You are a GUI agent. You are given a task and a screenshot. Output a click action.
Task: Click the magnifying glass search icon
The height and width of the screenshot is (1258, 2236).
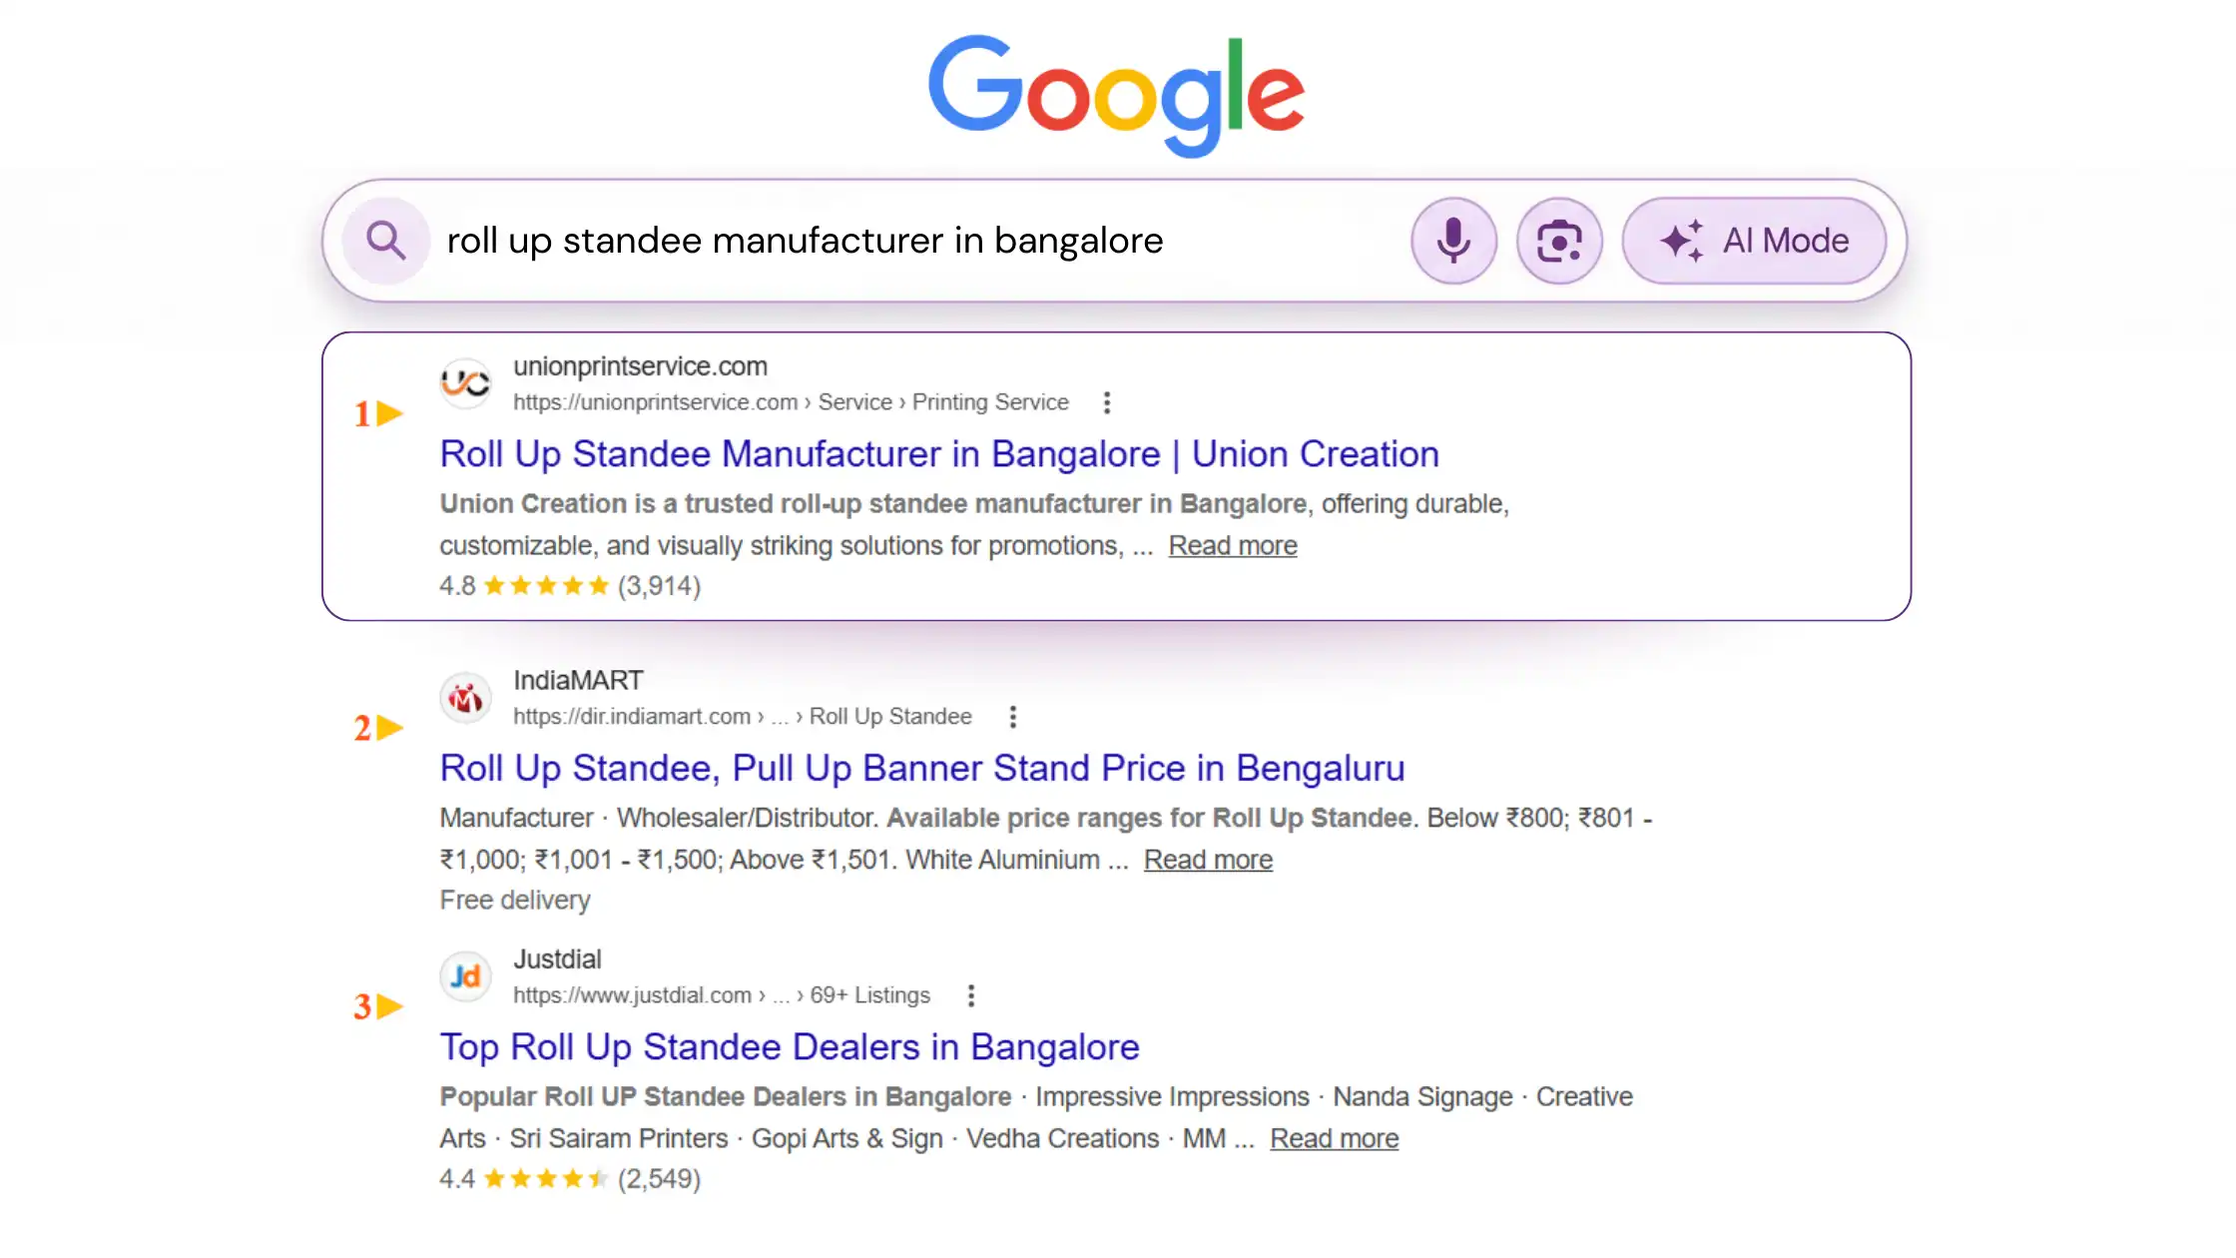pos(385,241)
